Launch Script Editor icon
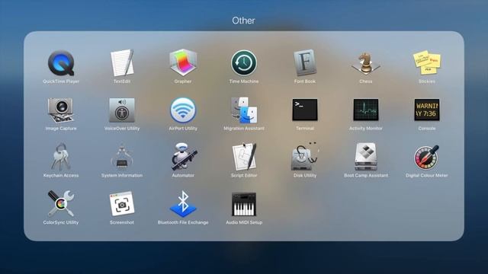Screen dimensions: 488x274 click(244, 157)
